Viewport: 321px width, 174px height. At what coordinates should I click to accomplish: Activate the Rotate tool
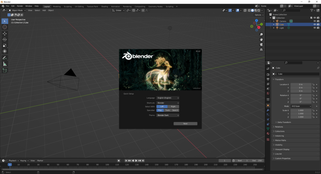[x=4, y=40]
